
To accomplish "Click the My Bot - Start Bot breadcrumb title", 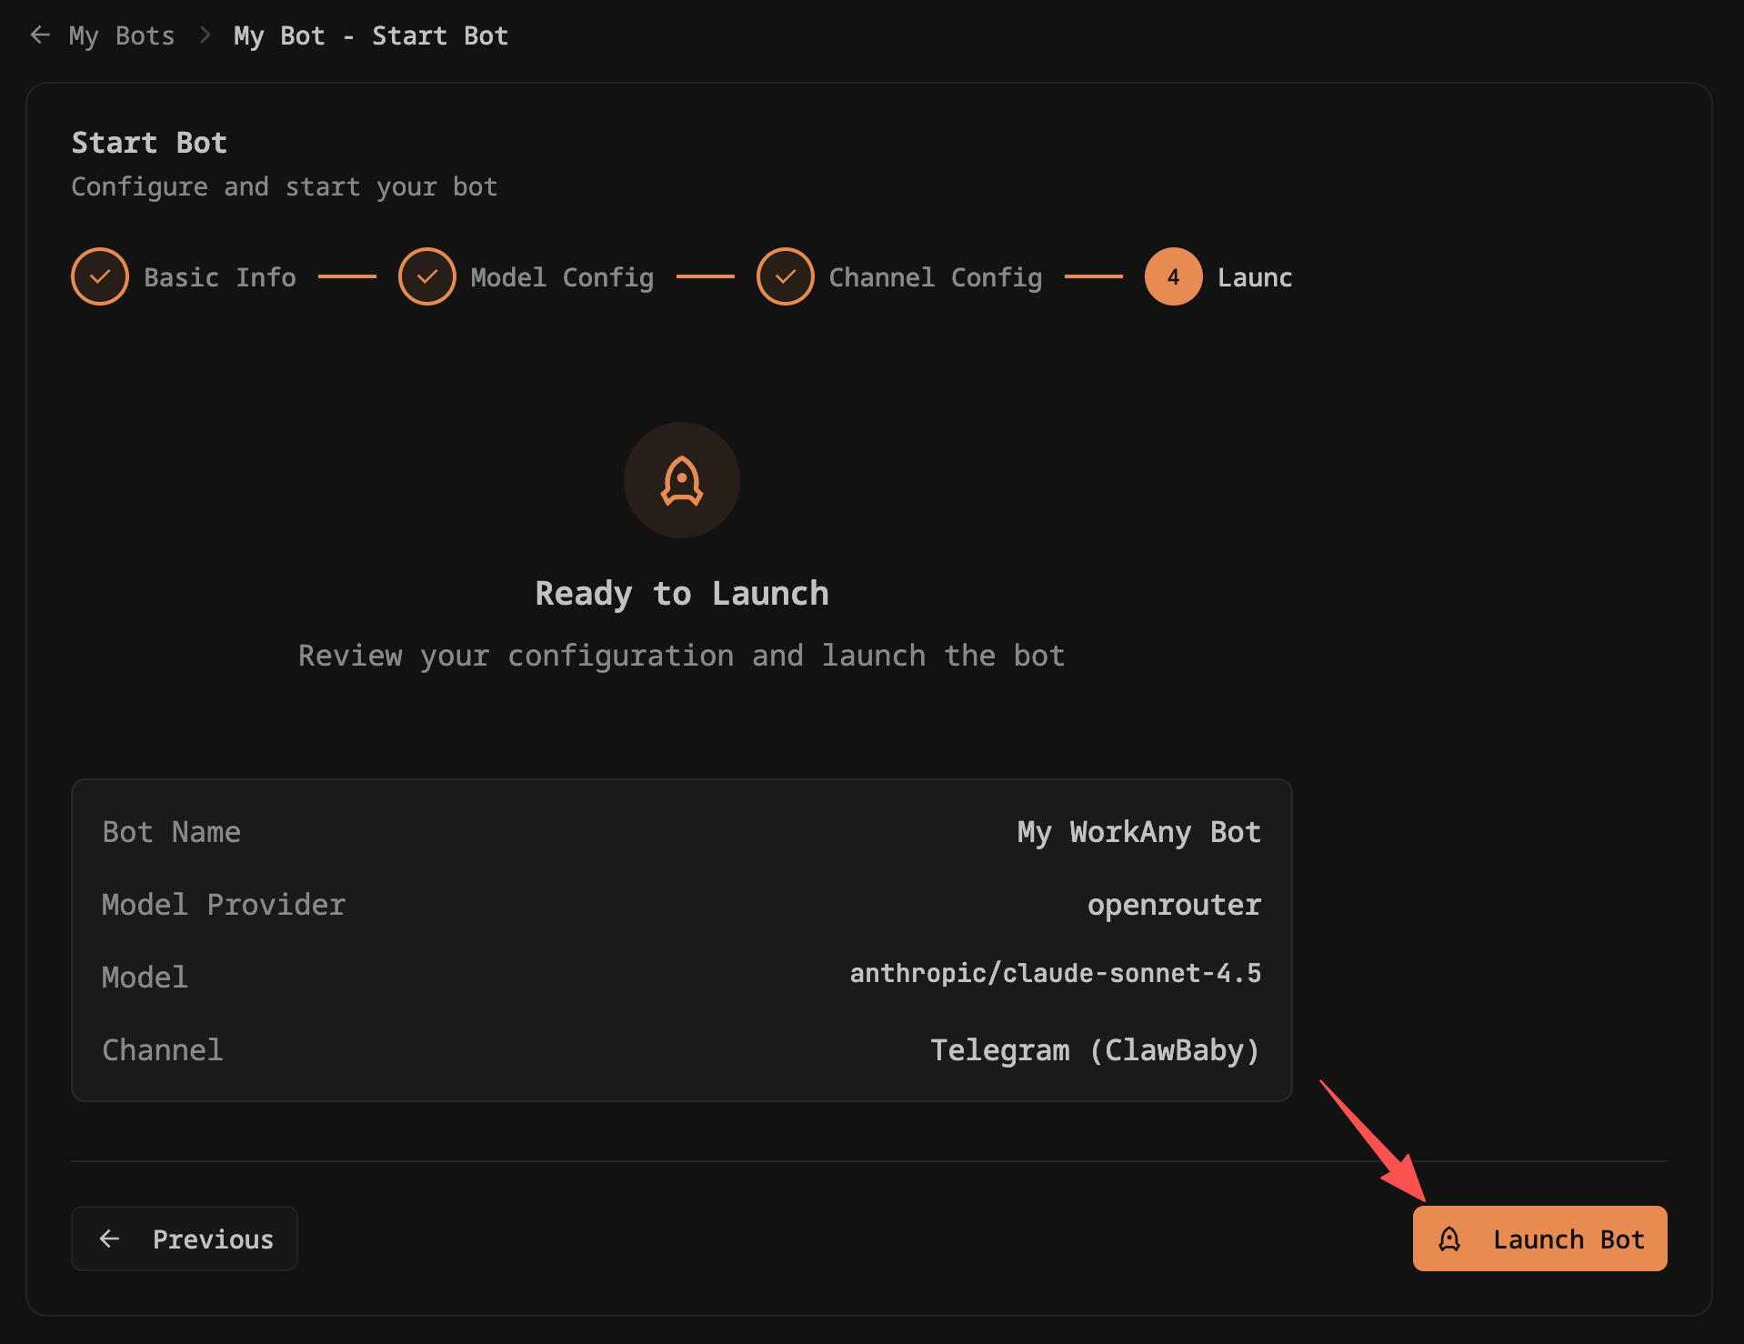I will coord(371,35).
